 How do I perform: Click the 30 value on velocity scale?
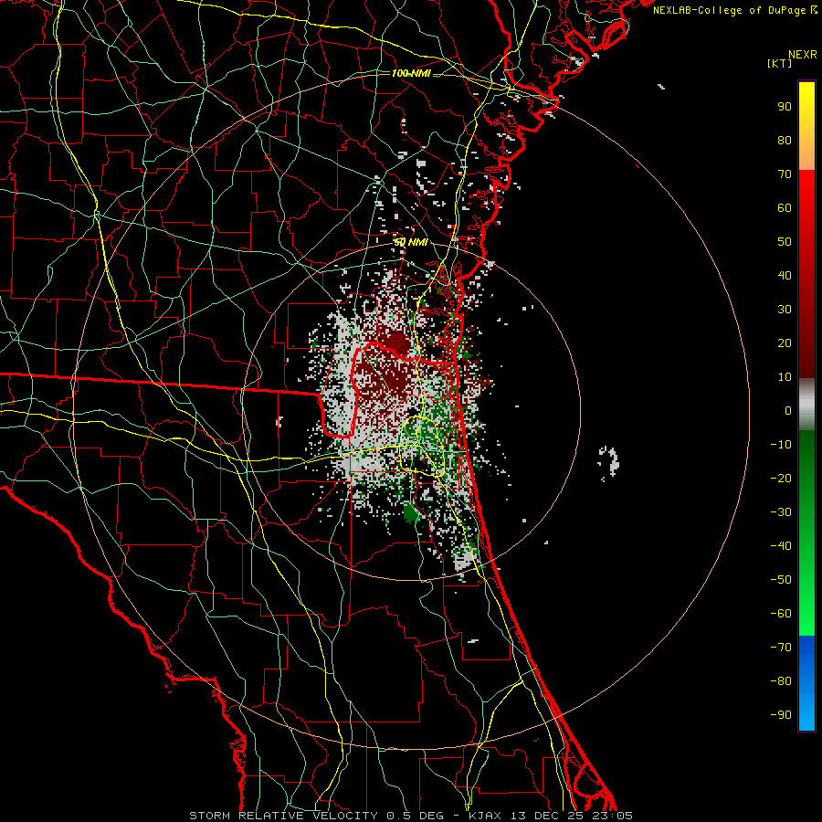coord(785,310)
